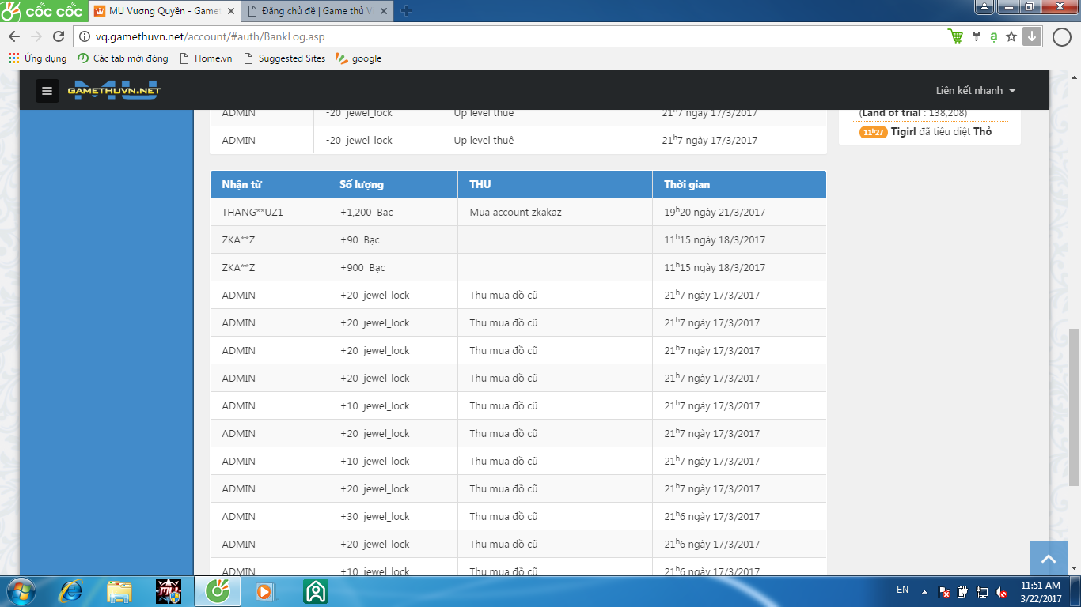The image size is (1081, 607).
Task: Launch MU game from the taskbar
Action: tap(168, 591)
